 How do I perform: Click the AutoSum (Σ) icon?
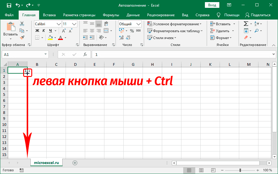click(x=246, y=23)
